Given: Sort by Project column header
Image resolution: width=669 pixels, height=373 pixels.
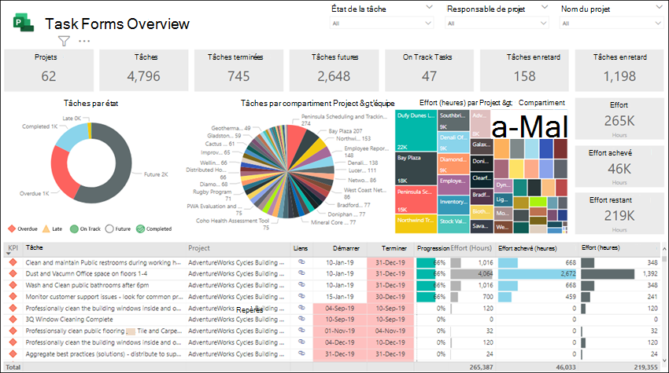Looking at the screenshot, I should point(199,248).
